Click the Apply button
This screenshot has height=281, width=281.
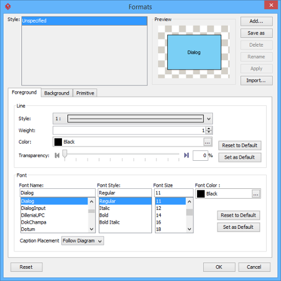point(256,69)
